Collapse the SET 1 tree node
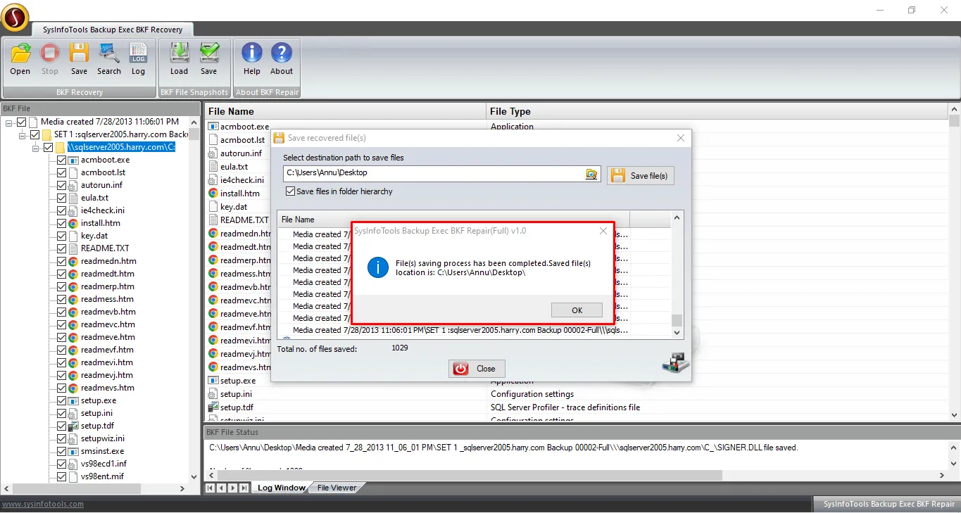 (23, 135)
